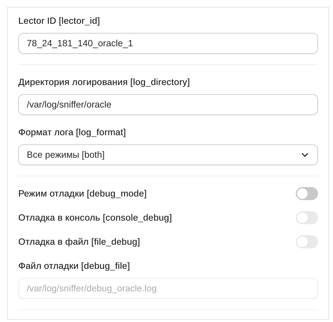Click inside the Lector ID field
This screenshot has height=322, width=333.
click(x=168, y=43)
